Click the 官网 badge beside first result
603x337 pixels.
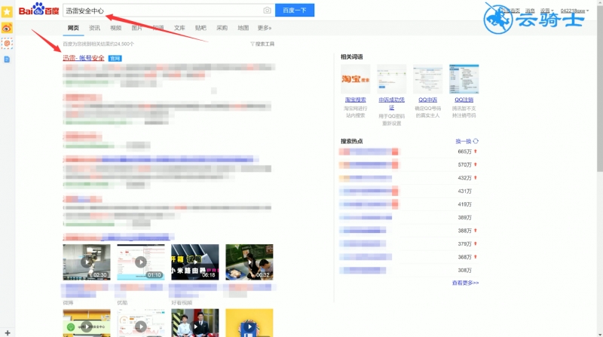(x=115, y=59)
